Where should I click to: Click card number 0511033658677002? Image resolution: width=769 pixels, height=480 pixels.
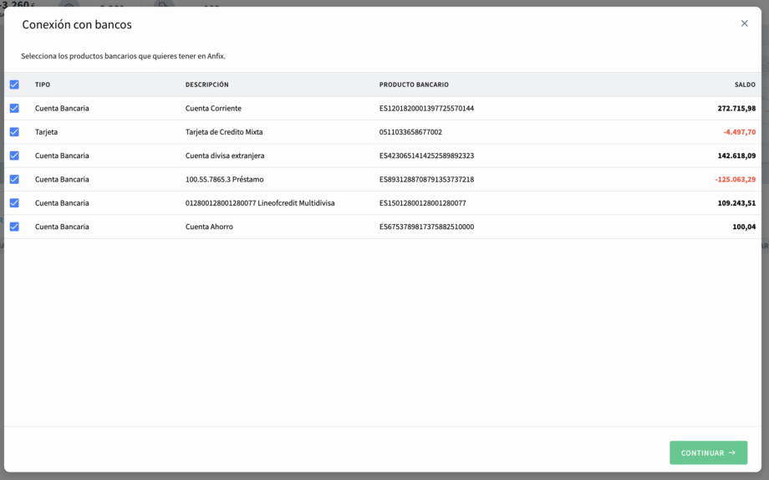click(410, 132)
